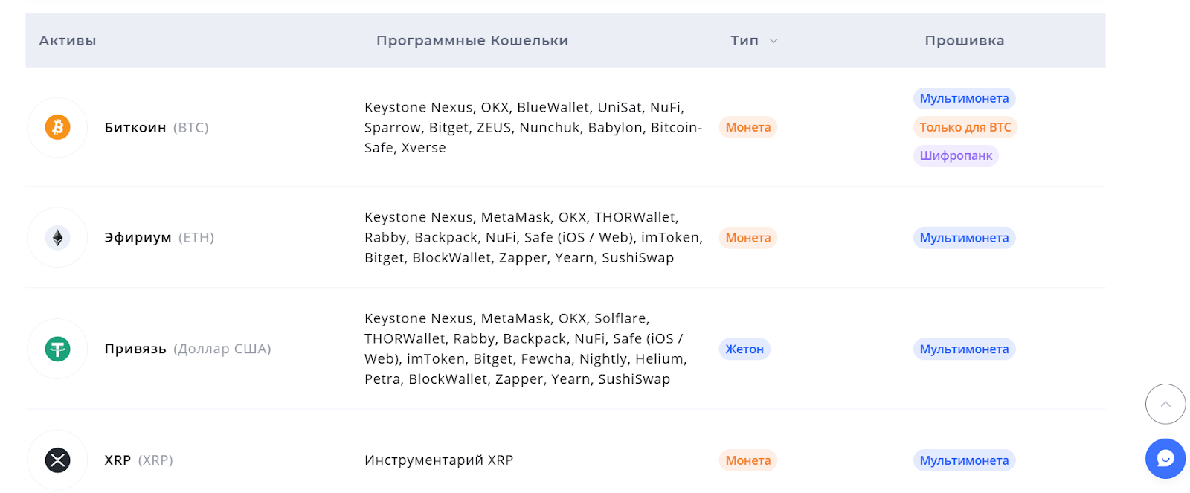Select the Активы column header
Screen dimensions: 1190x493
point(68,41)
